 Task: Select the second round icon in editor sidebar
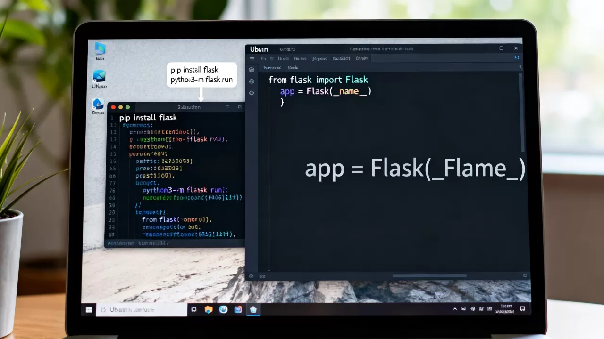(252, 81)
